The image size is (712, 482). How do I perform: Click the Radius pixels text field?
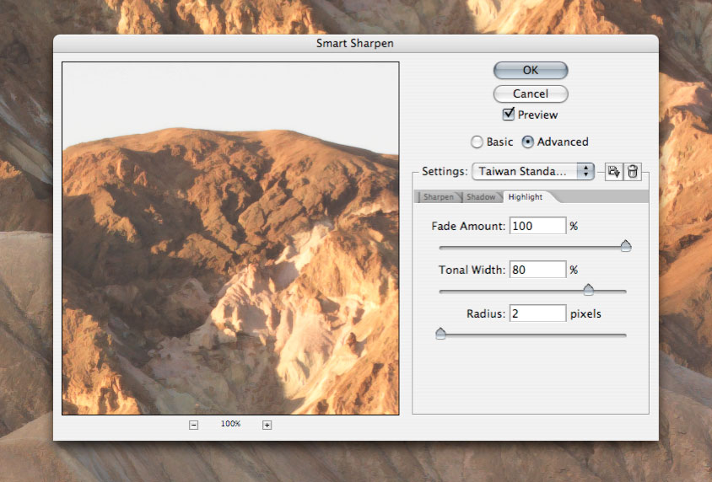(537, 313)
